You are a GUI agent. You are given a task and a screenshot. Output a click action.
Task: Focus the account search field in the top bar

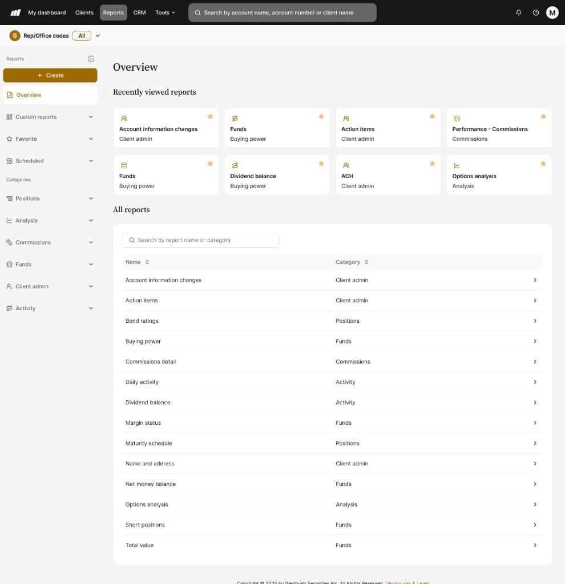(x=282, y=13)
